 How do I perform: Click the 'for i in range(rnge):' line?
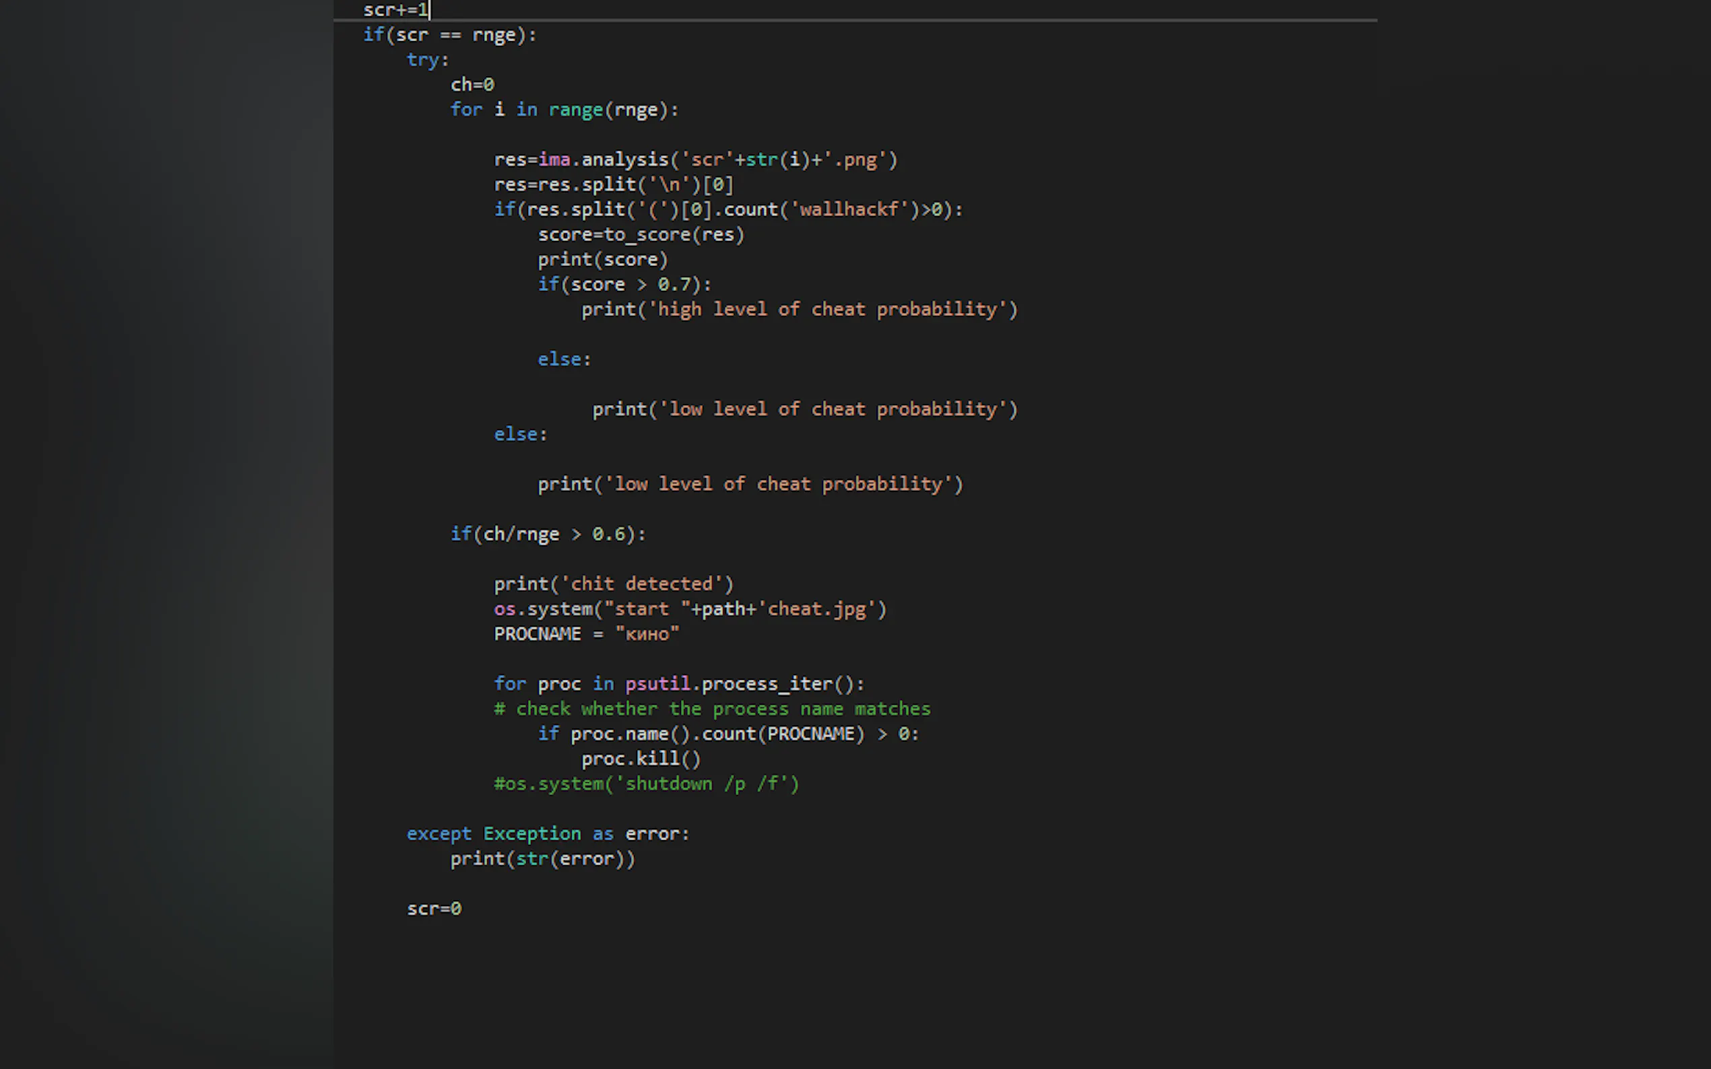(564, 110)
